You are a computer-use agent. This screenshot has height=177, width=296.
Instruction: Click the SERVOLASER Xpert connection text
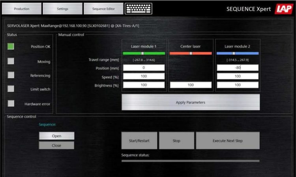(x=73, y=26)
